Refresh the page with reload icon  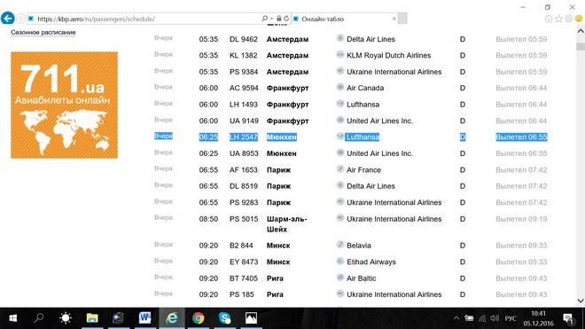[286, 19]
